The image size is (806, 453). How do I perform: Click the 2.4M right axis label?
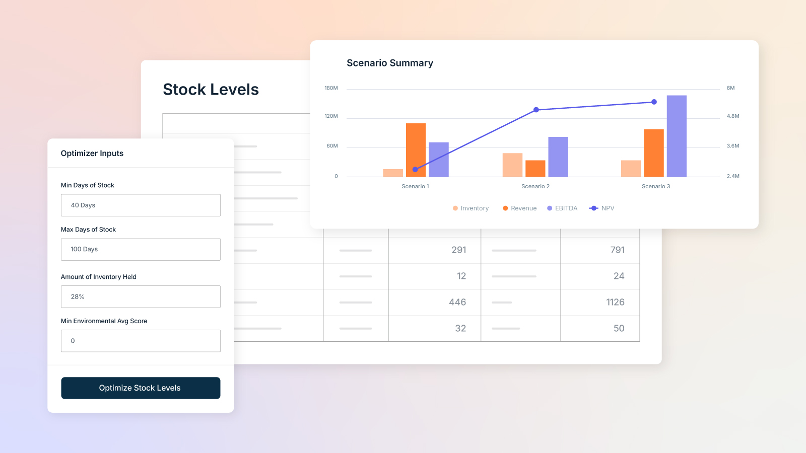733,176
